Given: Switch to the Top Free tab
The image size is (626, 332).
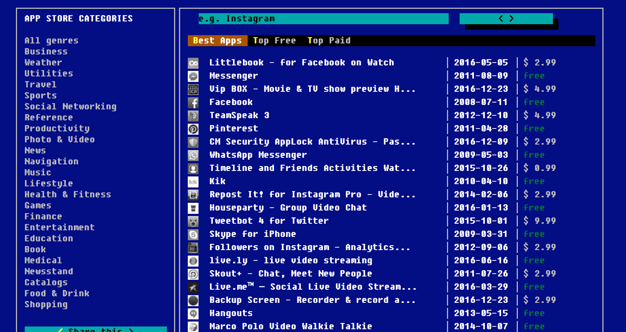Looking at the screenshot, I should point(274,41).
